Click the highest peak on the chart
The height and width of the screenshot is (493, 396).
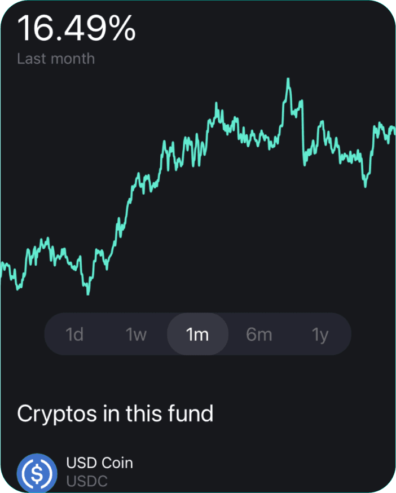[x=288, y=79]
